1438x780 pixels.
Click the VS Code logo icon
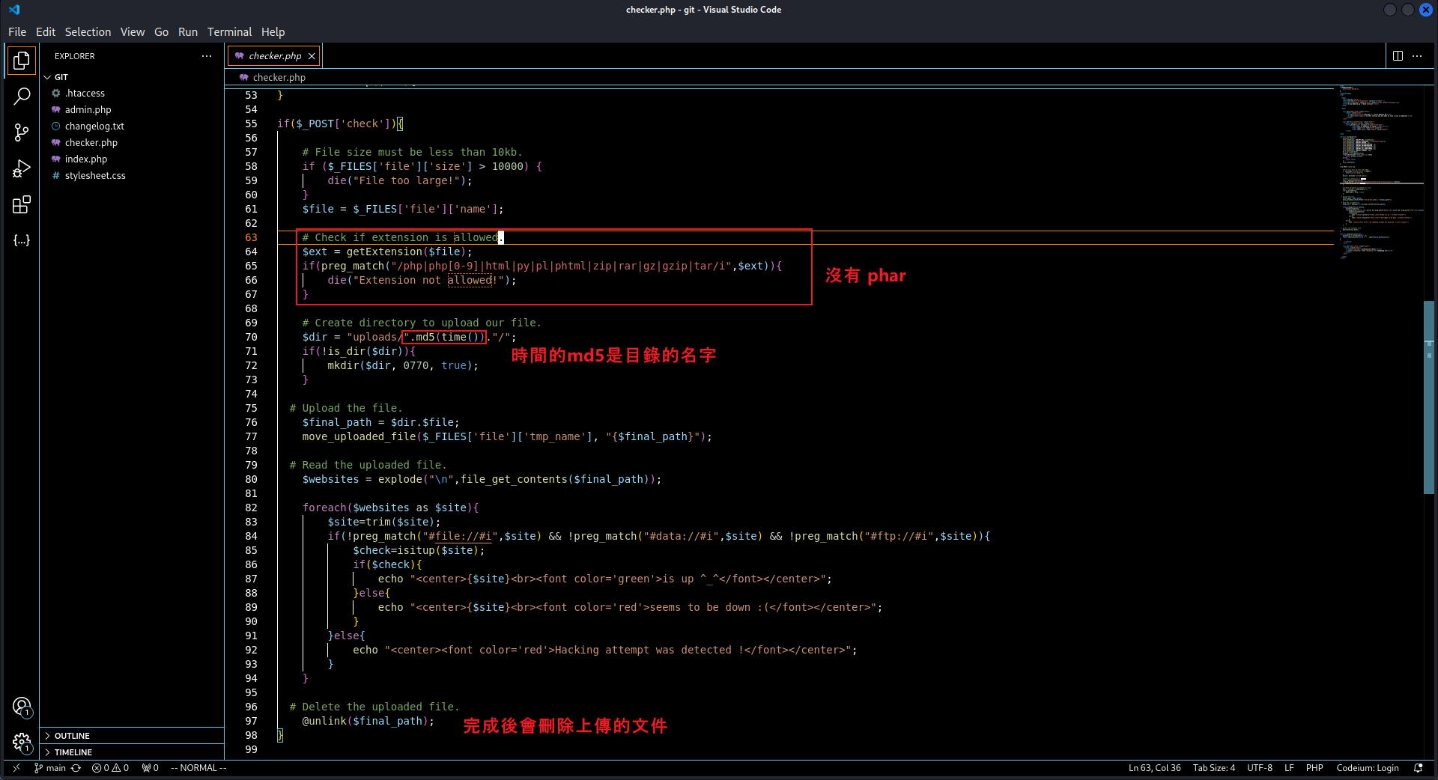pos(14,10)
